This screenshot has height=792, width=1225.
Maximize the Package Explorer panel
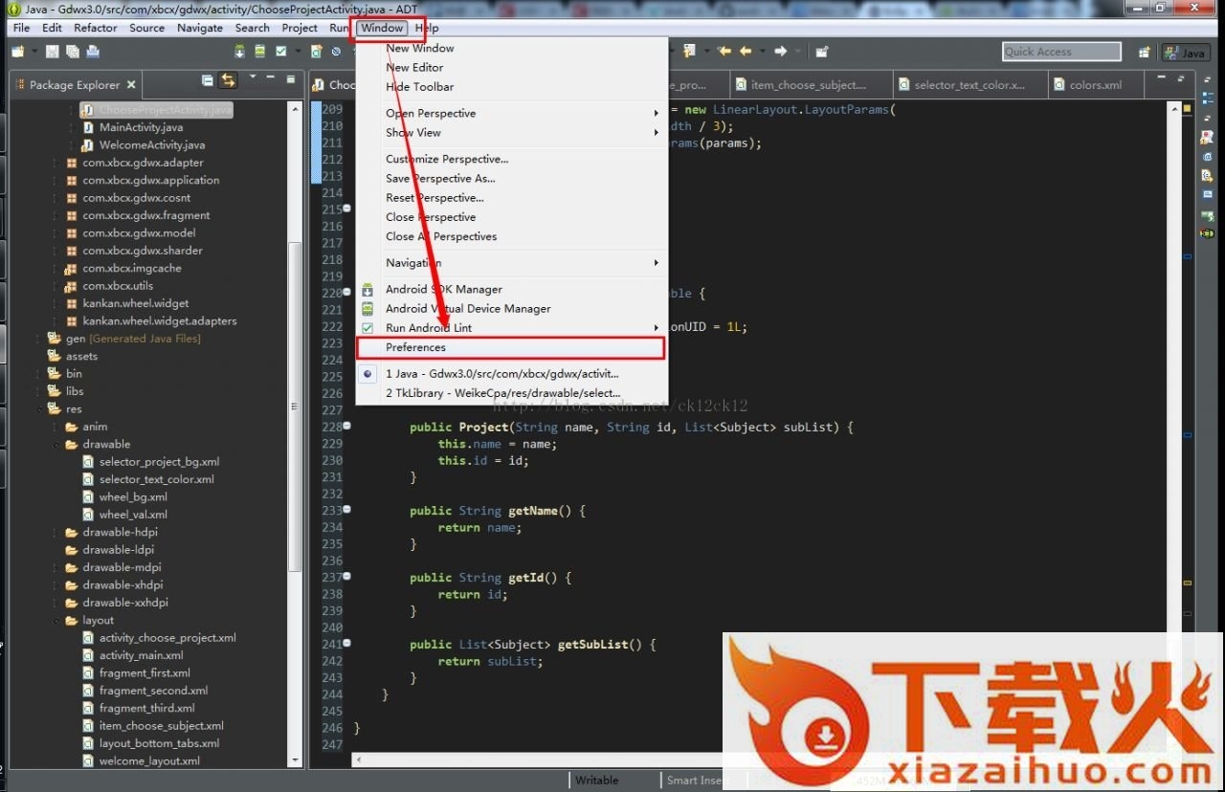point(290,78)
